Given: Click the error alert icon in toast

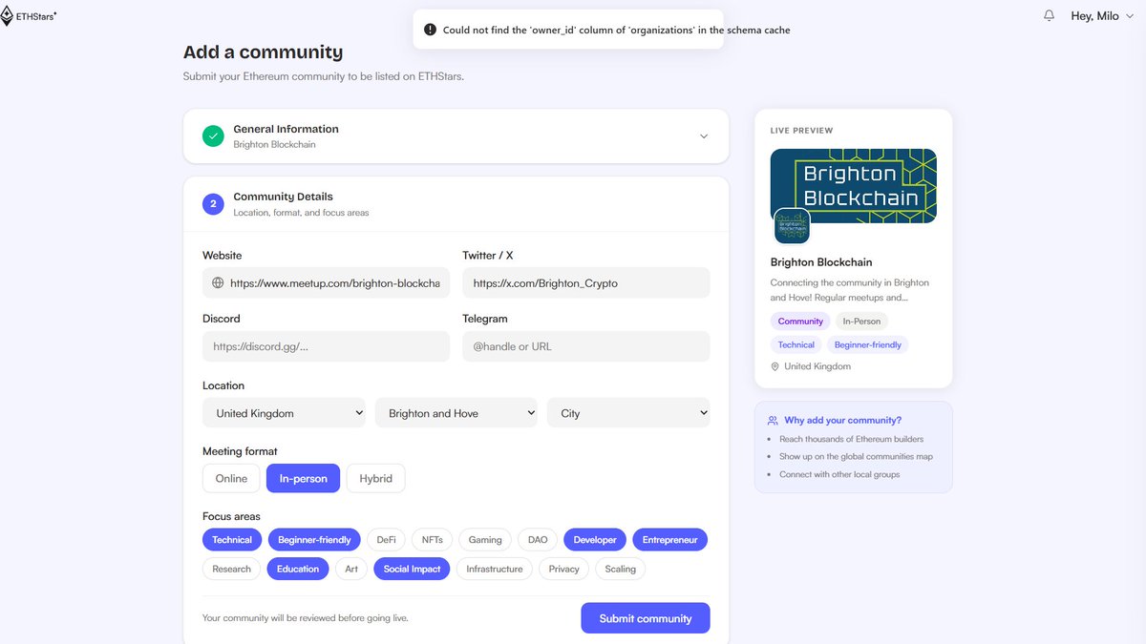Looking at the screenshot, I should point(430,30).
